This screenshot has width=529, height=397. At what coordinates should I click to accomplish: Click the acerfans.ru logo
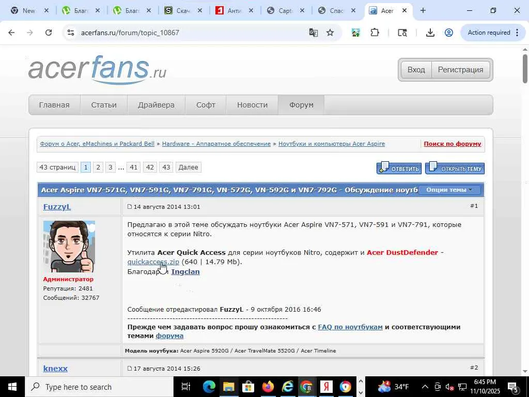tap(97, 70)
